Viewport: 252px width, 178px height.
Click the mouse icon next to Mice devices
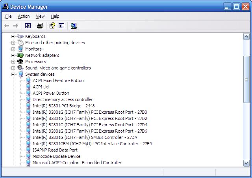click(20, 43)
